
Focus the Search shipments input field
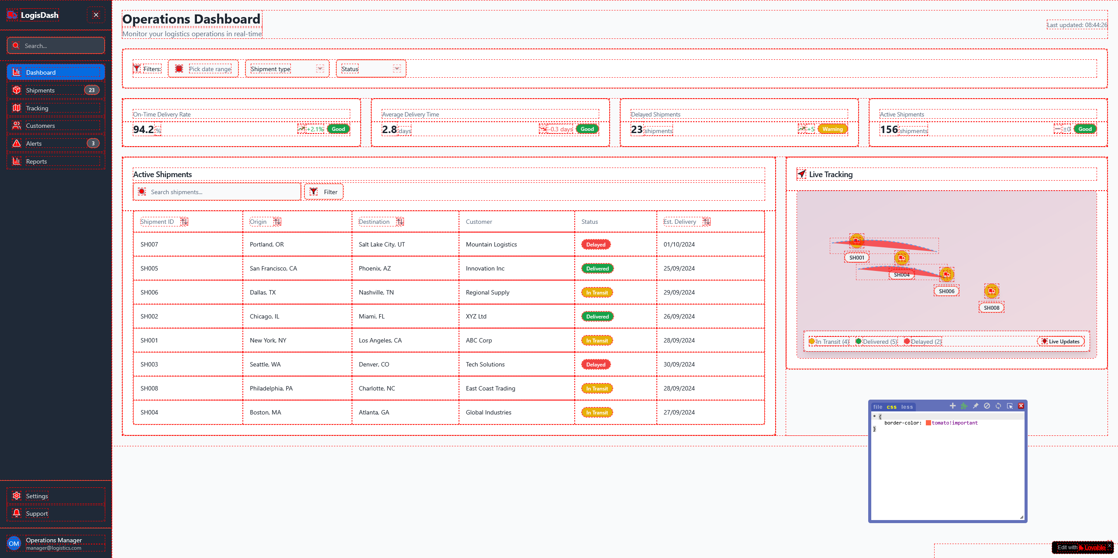tap(217, 192)
